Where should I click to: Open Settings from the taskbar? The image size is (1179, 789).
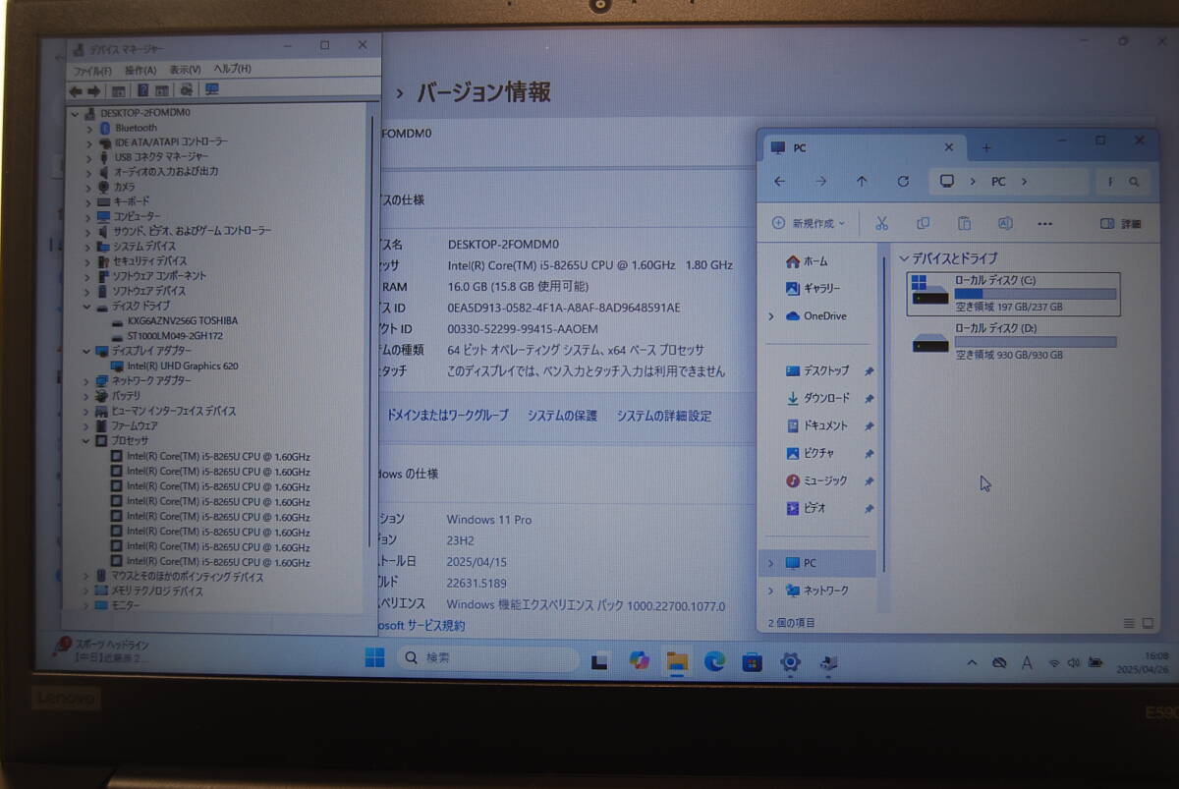[790, 661]
